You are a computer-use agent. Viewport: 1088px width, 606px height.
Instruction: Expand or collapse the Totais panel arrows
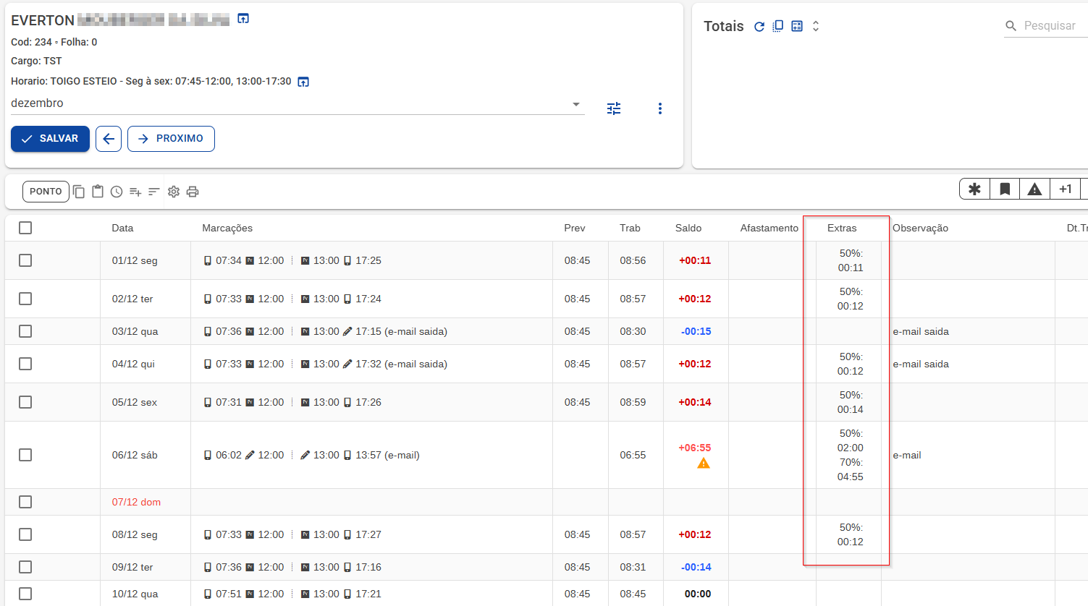pos(816,26)
